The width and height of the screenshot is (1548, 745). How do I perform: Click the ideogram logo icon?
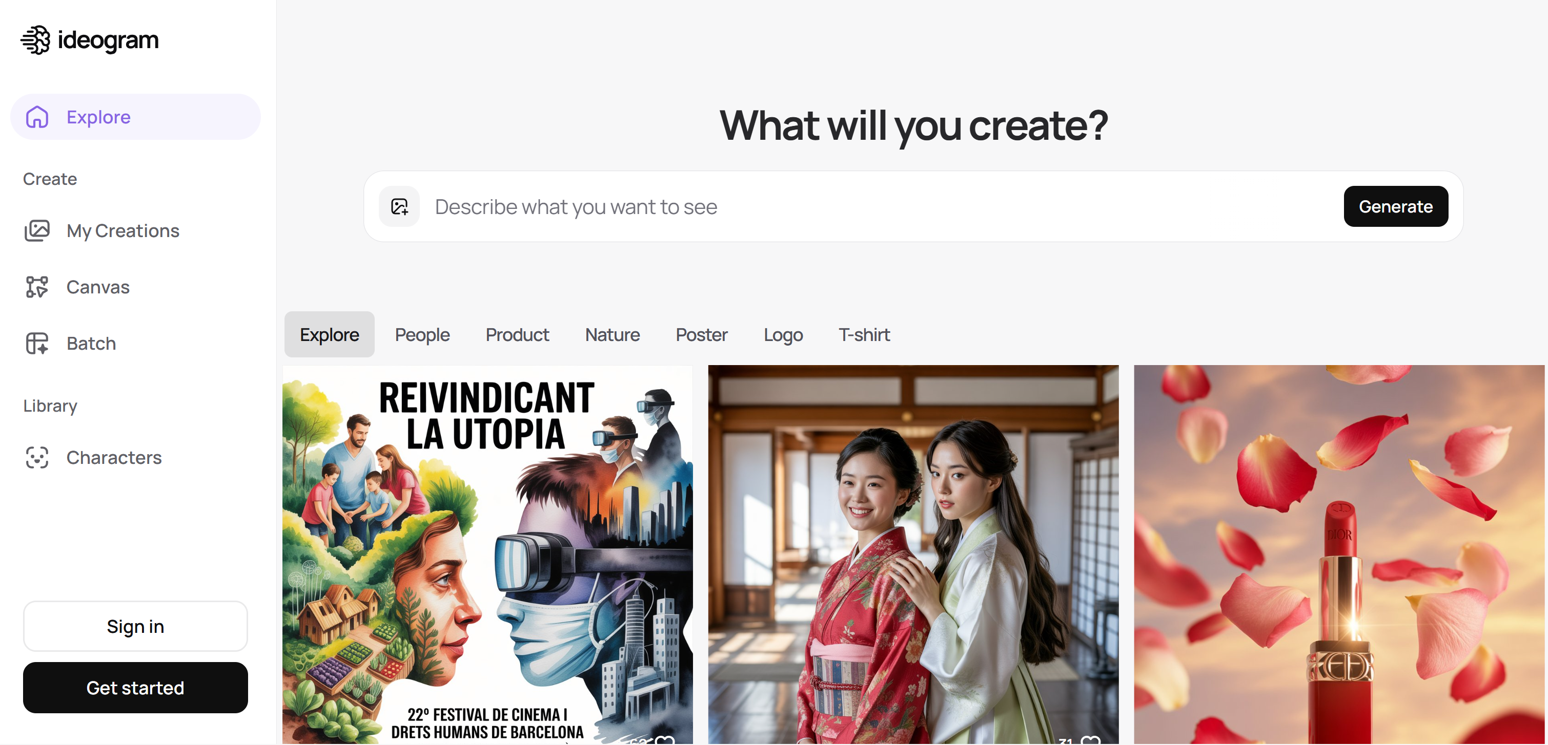tap(36, 40)
